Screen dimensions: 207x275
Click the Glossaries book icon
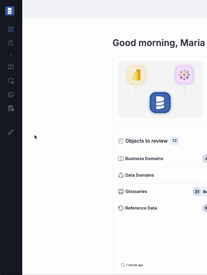click(121, 192)
